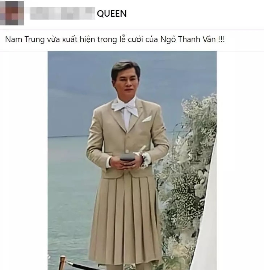Click the beige blazer's middle button
264x270 pixels.
tap(127, 152)
